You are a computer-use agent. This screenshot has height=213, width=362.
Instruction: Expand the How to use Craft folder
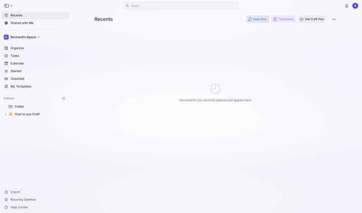5,114
